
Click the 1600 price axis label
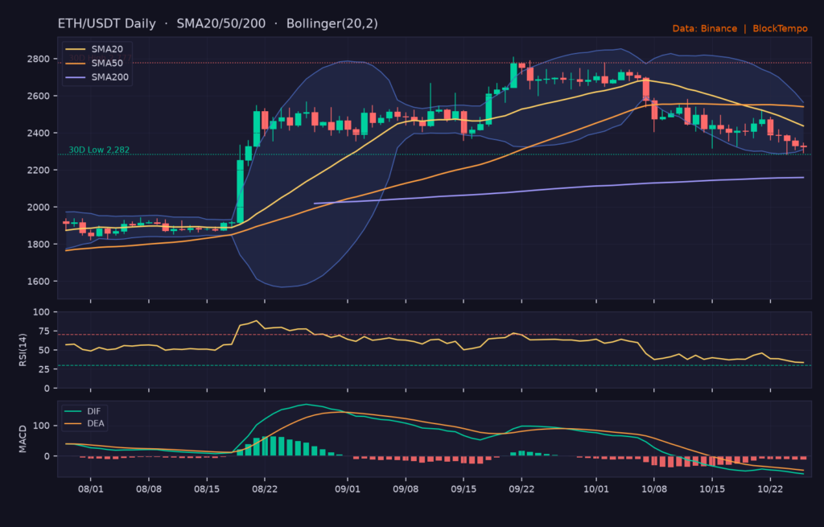tap(39, 281)
